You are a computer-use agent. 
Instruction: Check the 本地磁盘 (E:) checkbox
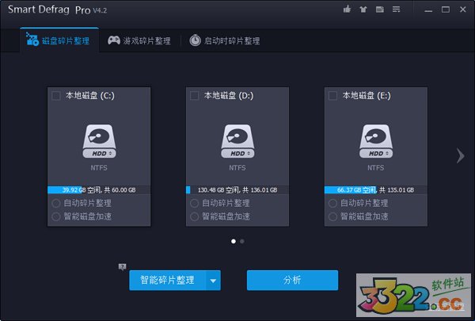coord(332,96)
